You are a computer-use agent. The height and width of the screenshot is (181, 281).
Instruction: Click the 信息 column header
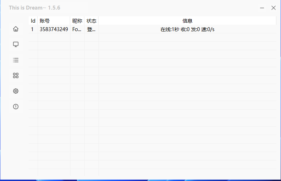[x=187, y=21]
